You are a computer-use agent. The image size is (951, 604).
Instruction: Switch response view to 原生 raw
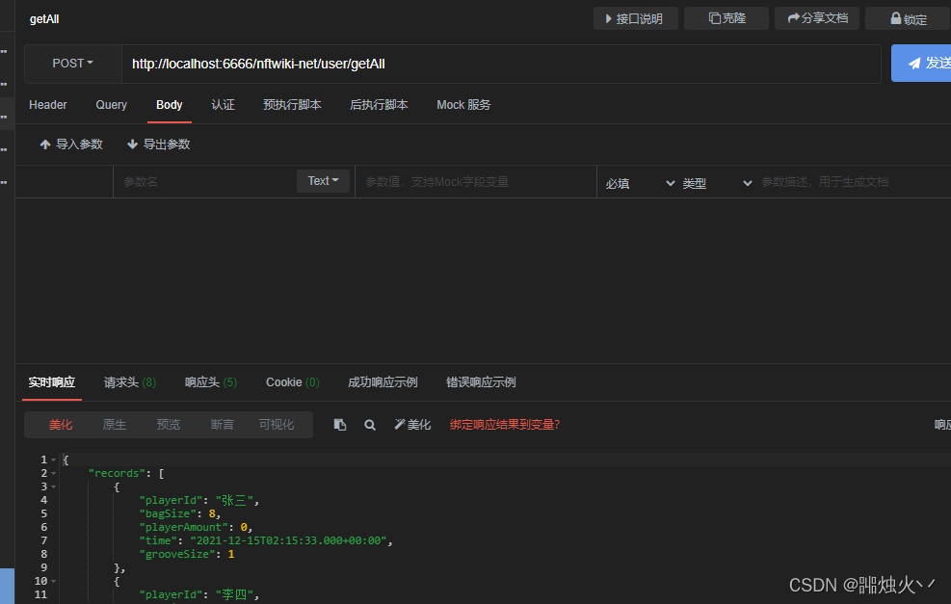coord(115,425)
